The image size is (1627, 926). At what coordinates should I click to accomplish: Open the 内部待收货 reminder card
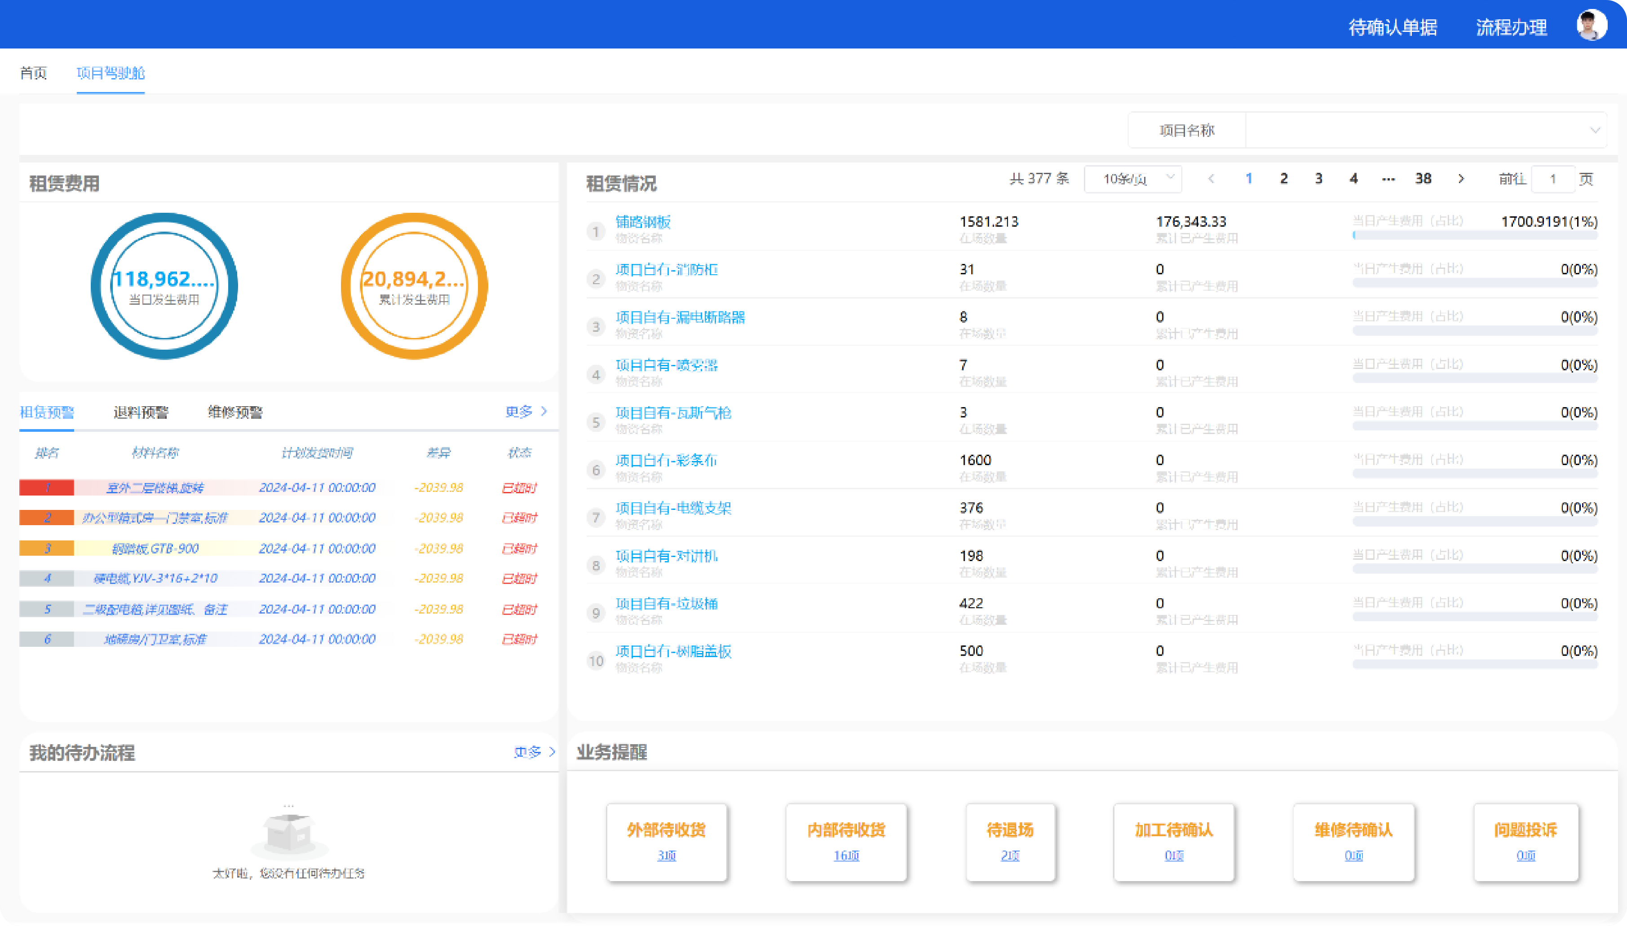(846, 842)
